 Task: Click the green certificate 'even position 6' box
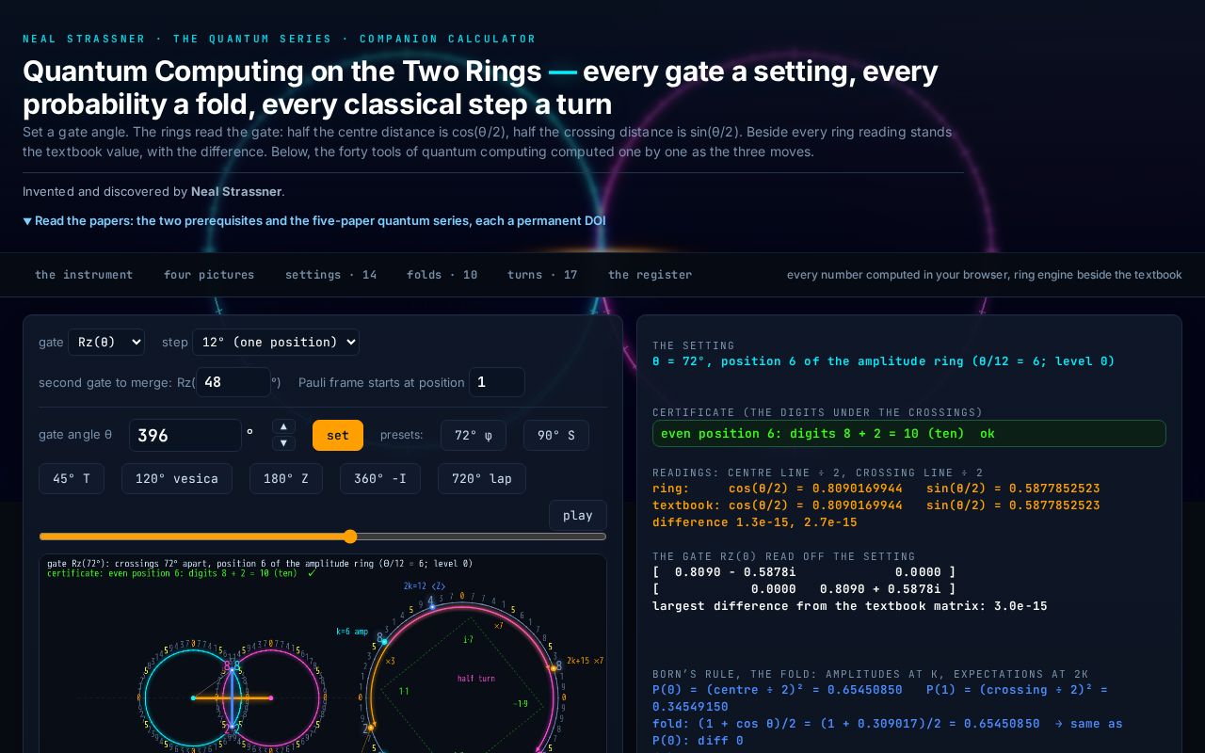click(909, 433)
